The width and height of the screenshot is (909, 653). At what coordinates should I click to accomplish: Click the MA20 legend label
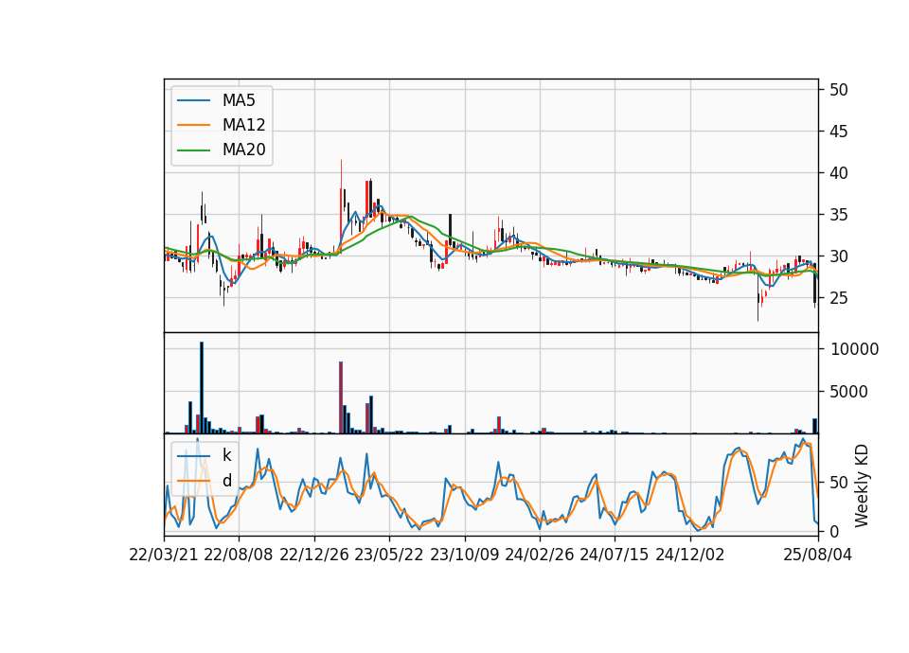[x=243, y=150]
